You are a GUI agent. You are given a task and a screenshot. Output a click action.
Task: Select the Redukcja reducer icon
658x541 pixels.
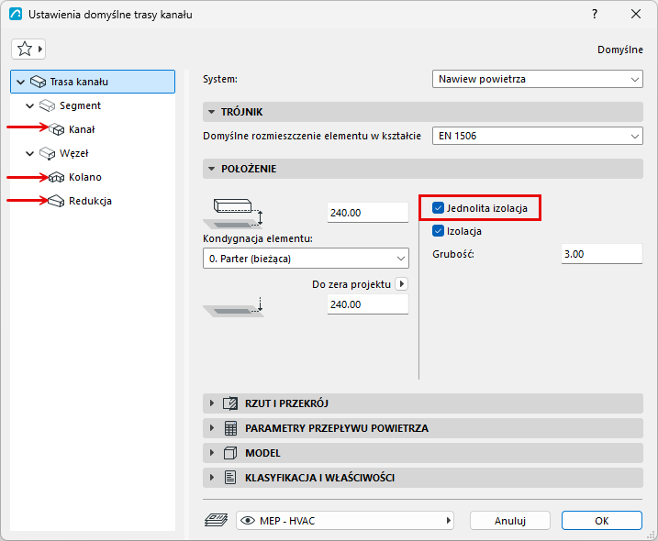click(x=56, y=201)
